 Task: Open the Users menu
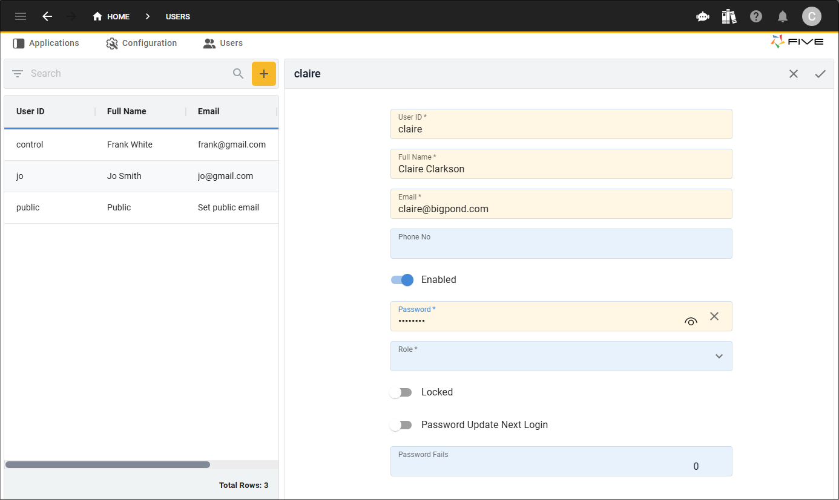point(223,43)
